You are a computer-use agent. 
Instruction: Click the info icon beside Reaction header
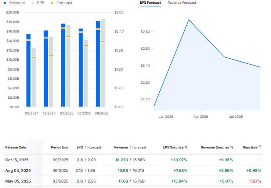[260, 146]
